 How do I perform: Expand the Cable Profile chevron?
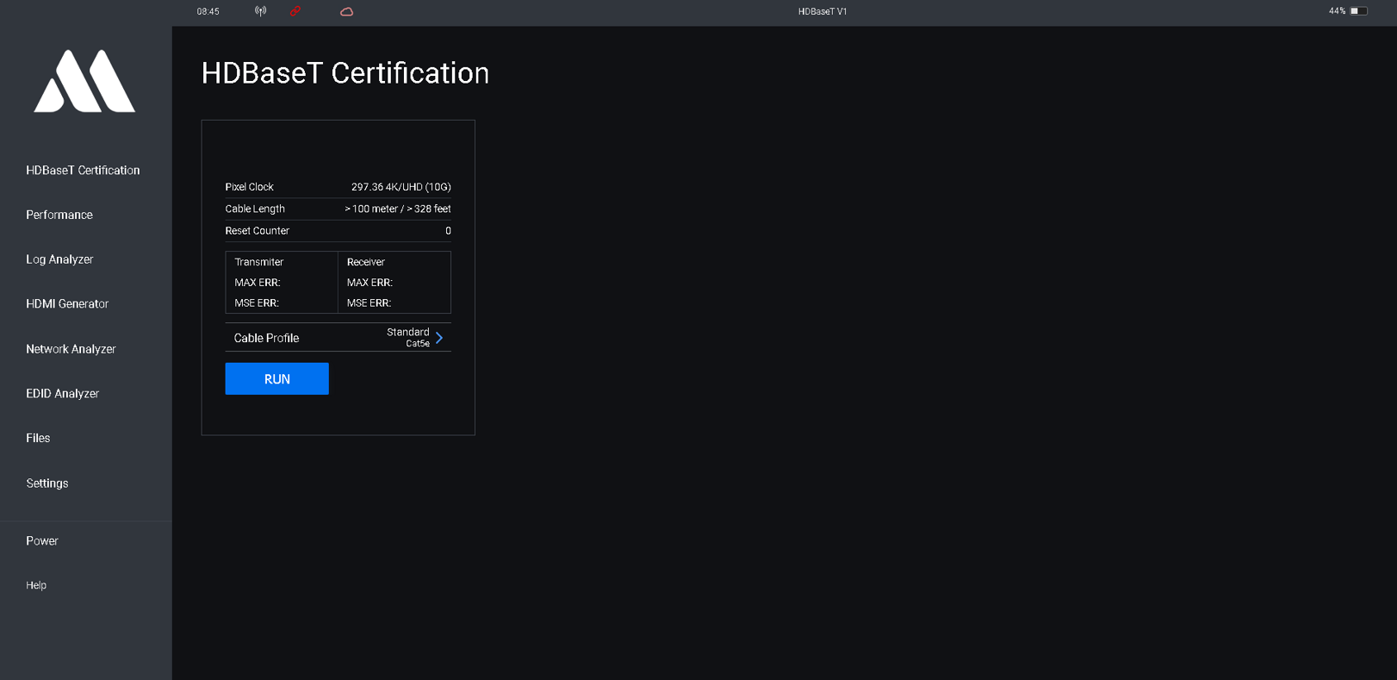pos(439,338)
